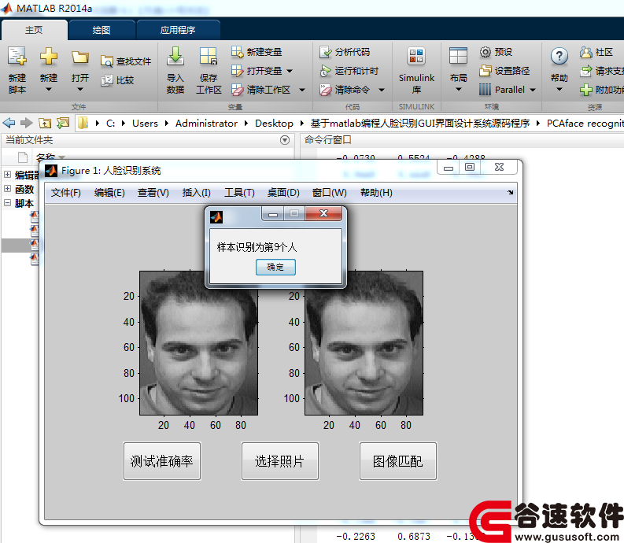Click Open Variable (打开变量)
The image size is (624, 543).
pos(257,71)
